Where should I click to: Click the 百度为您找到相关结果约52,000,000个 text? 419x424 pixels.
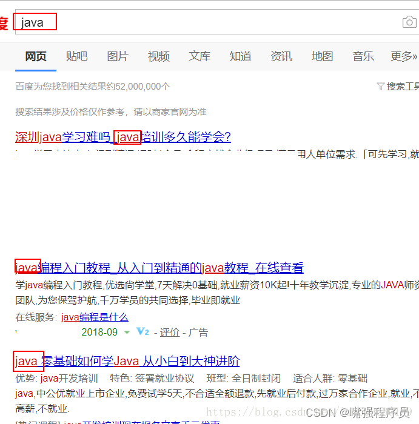coord(93,87)
